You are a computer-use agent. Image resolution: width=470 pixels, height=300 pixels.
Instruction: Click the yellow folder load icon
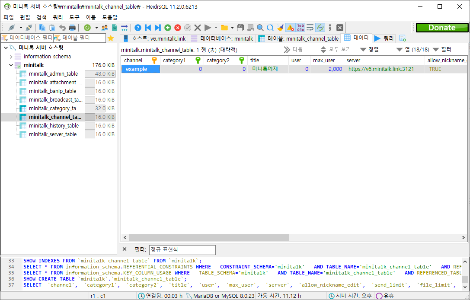pos(224,28)
